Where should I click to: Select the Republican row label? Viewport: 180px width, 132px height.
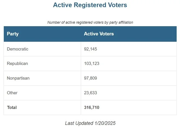tap(17, 63)
